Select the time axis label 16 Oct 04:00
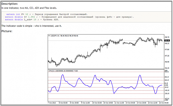This screenshot has height=106, width=173. click(164, 103)
